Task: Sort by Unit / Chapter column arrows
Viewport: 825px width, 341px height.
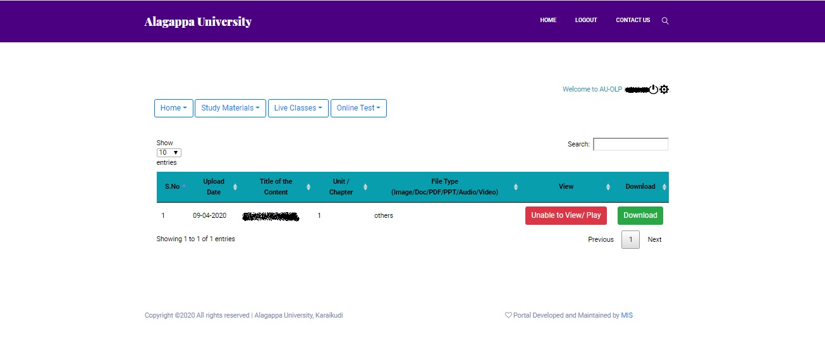Action: click(x=365, y=187)
